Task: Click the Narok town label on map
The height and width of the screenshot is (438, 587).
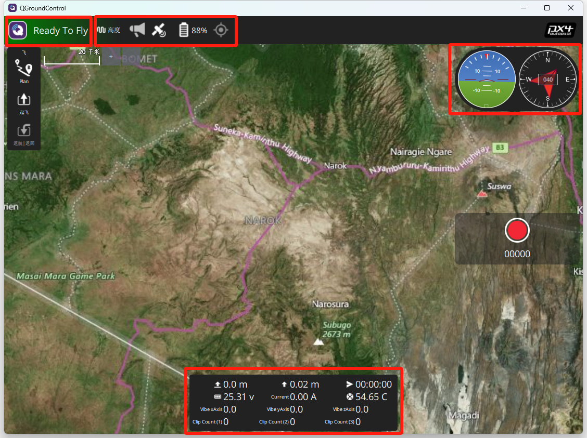Action: point(336,166)
